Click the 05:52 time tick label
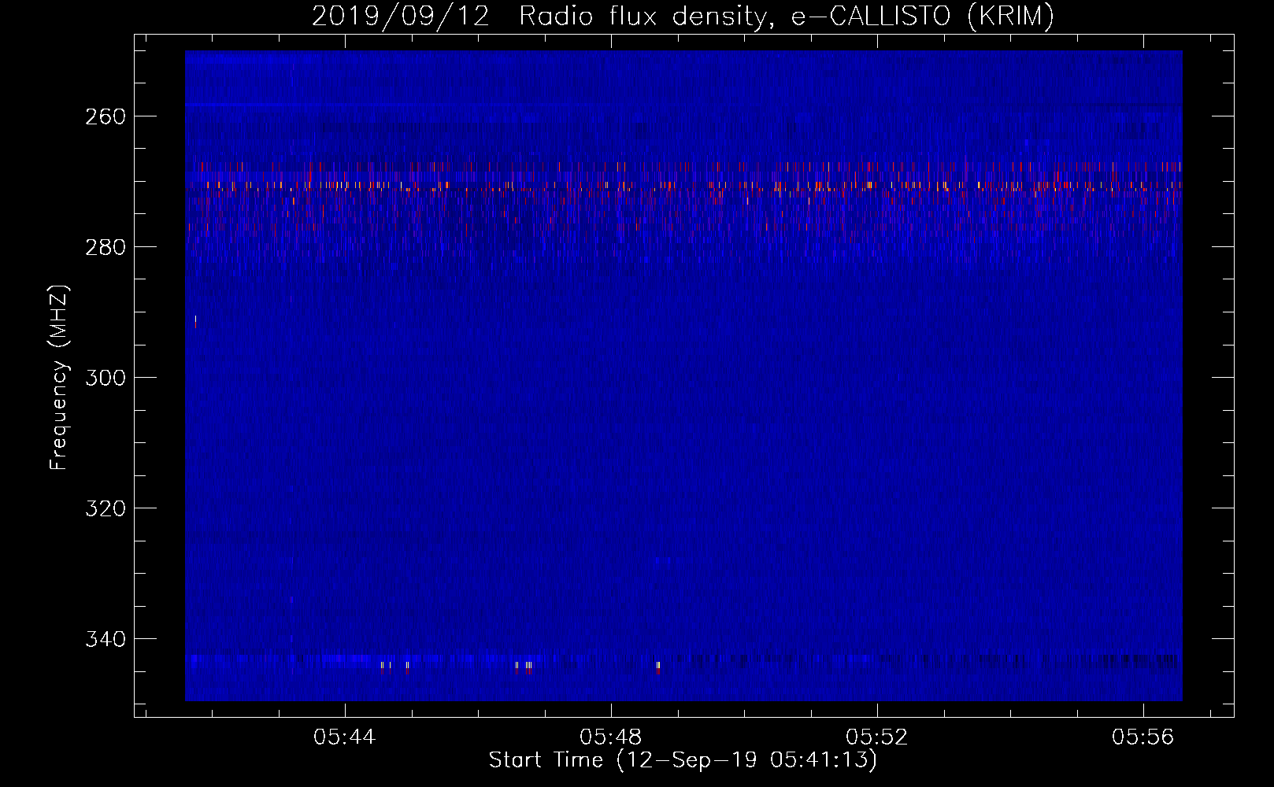 tap(877, 737)
